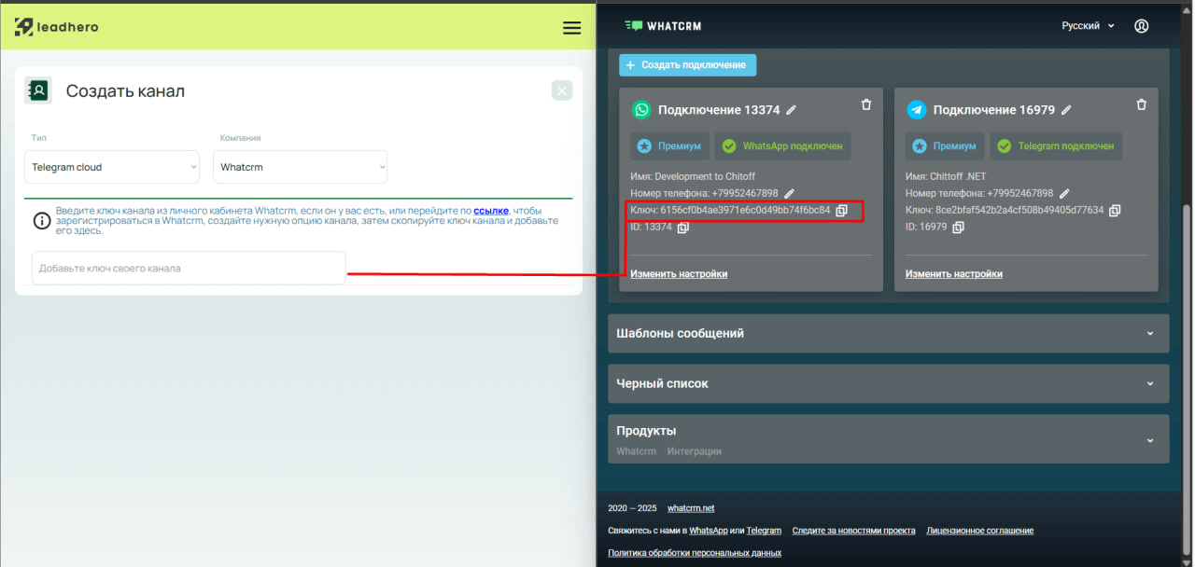
Task: Edit the name of Подключение 13374
Action: click(x=792, y=110)
